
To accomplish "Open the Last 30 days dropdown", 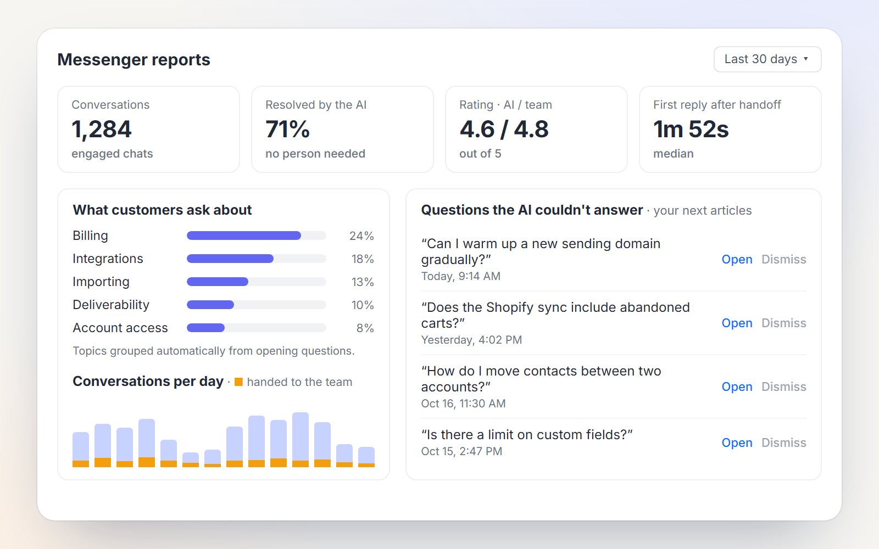I will pyautogui.click(x=767, y=59).
